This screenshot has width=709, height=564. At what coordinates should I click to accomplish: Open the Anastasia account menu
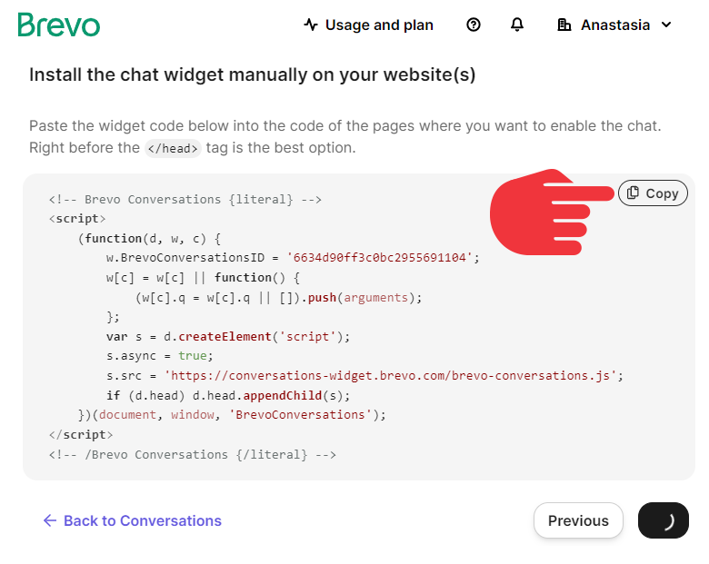tap(614, 25)
